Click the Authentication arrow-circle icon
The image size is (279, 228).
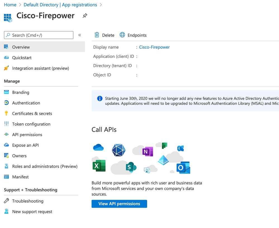coord(6,103)
